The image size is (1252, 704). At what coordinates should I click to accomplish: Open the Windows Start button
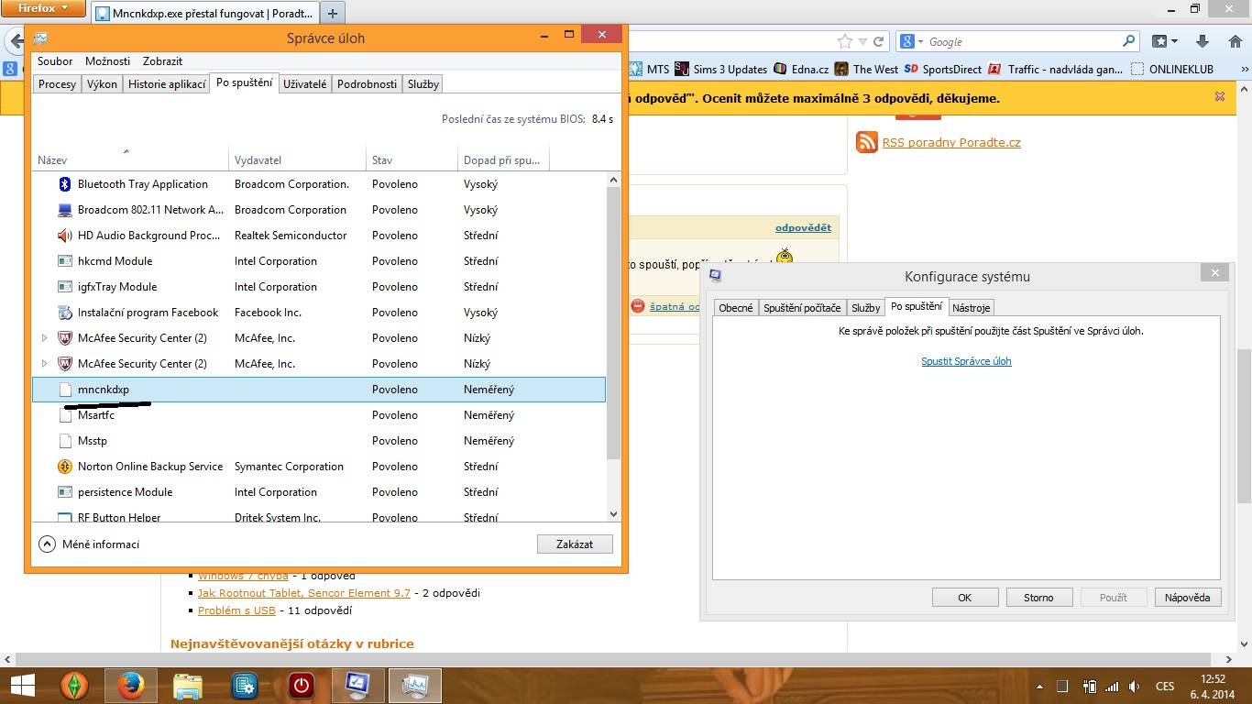[22, 685]
